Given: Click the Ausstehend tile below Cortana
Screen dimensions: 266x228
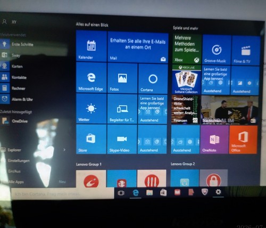Looking at the screenshot, I should [x=153, y=109].
